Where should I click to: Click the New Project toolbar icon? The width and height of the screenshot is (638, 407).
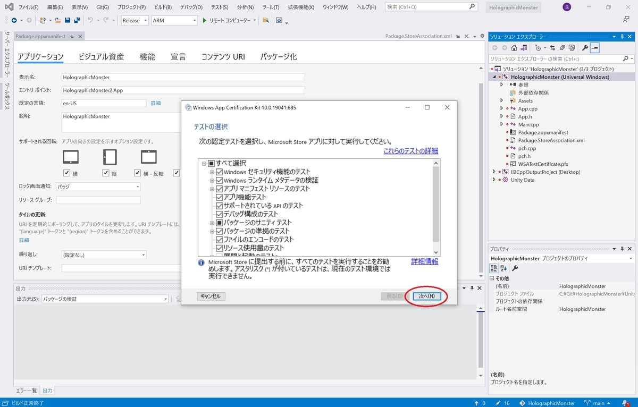pyautogui.click(x=43, y=20)
